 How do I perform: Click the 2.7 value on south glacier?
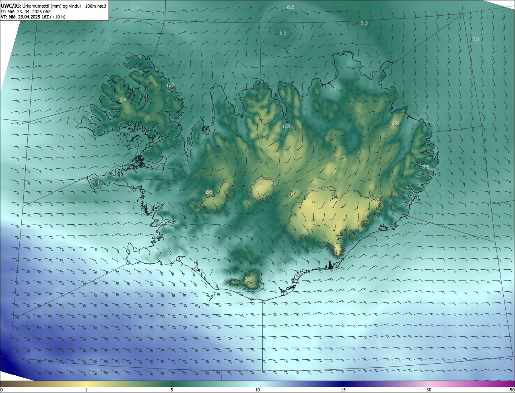click(x=248, y=279)
